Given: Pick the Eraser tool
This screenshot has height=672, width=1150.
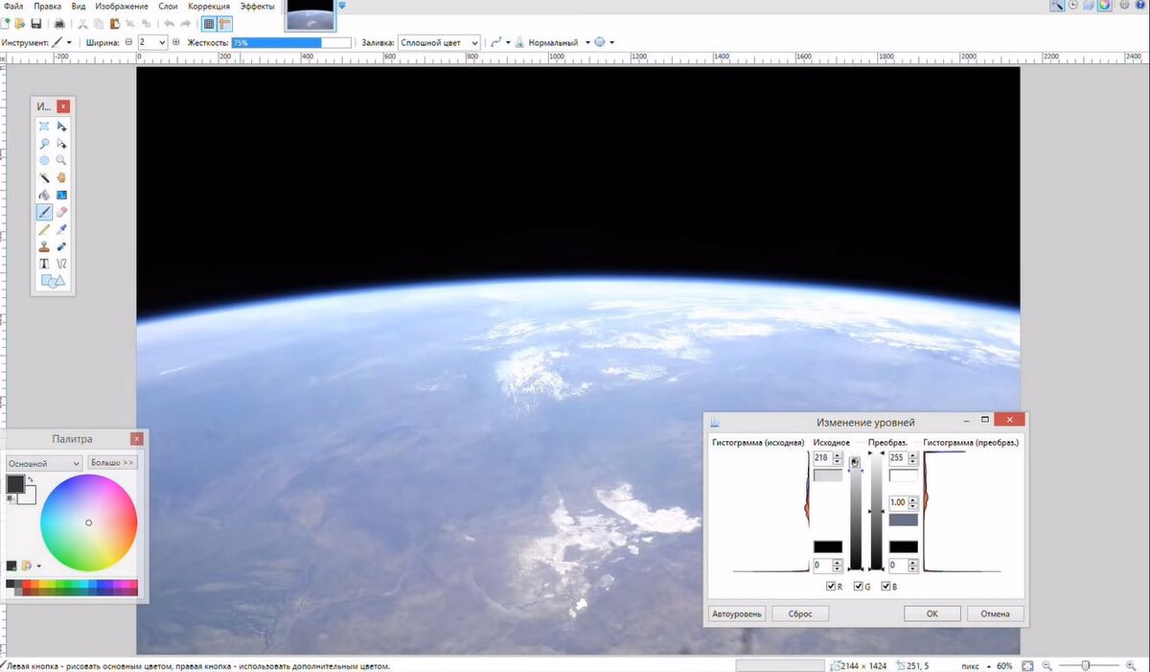Looking at the screenshot, I should (x=61, y=212).
